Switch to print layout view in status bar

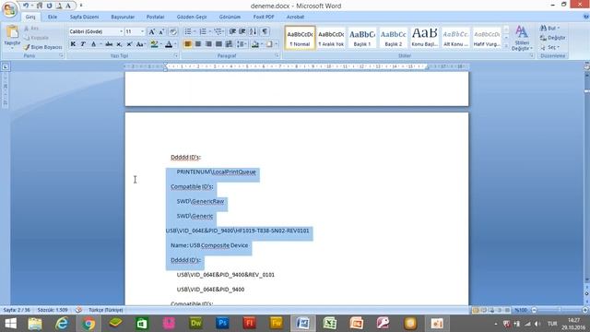coord(476,310)
